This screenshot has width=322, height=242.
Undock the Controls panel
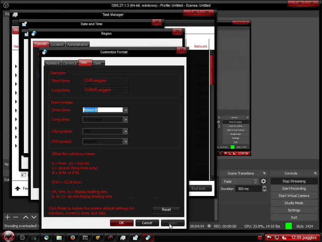[315, 173]
